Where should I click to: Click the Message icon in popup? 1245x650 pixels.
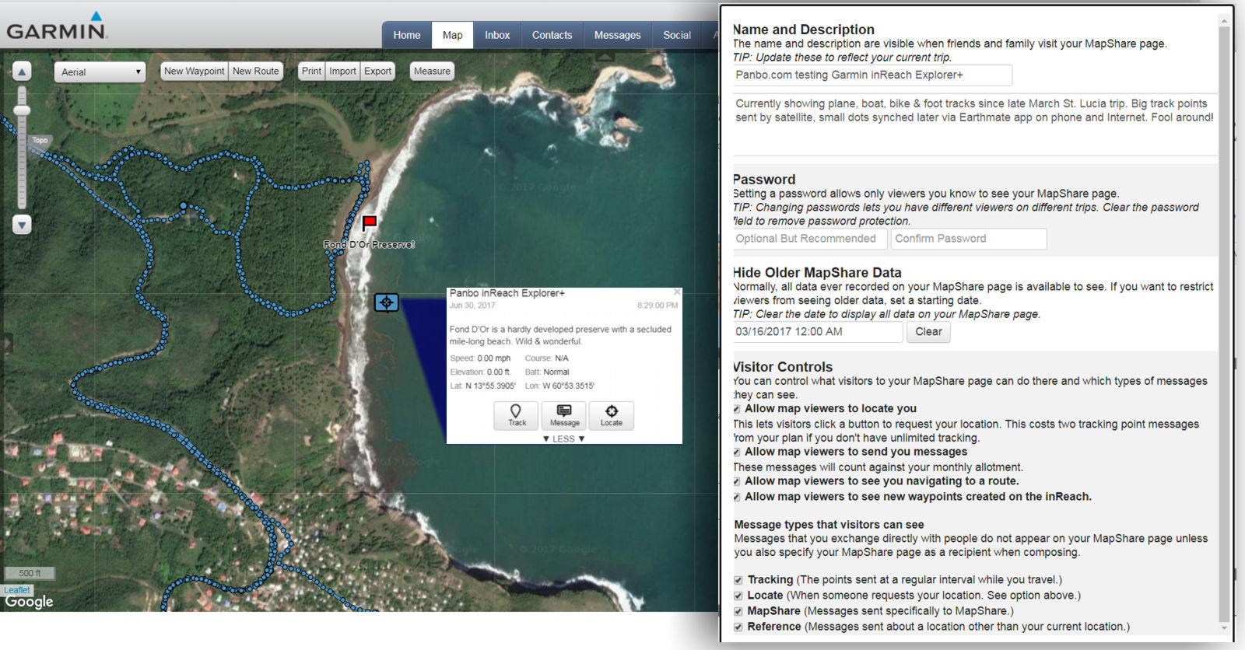(x=564, y=415)
